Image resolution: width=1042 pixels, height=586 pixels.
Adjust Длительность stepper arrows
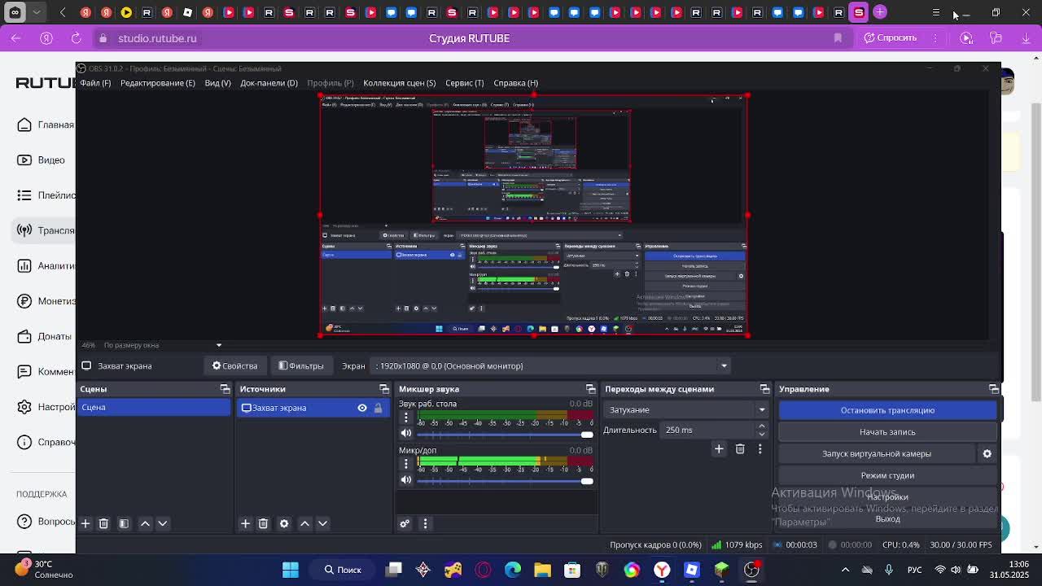coord(762,430)
